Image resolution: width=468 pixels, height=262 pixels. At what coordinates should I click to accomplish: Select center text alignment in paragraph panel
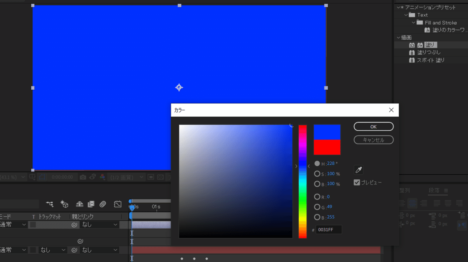point(413,203)
